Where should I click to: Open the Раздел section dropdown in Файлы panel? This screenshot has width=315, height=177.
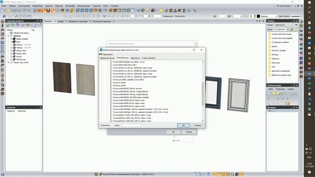click(292, 25)
